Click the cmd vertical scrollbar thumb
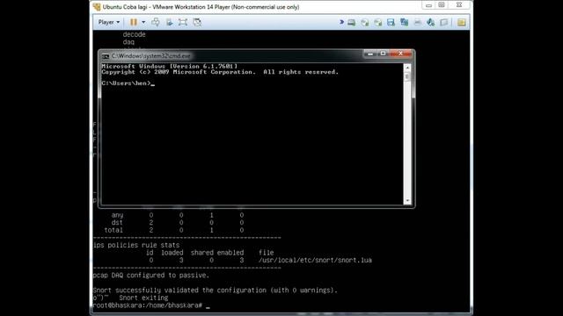The image size is (563, 316). [407, 76]
